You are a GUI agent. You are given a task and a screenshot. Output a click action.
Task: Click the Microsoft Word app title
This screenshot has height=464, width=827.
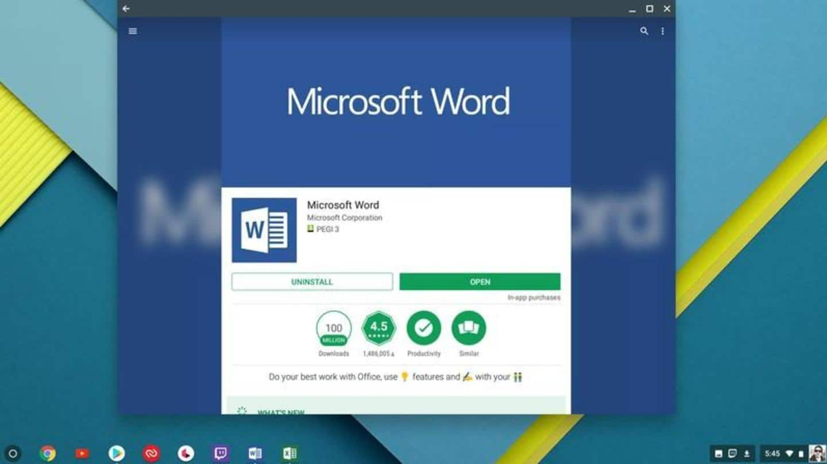tap(343, 205)
